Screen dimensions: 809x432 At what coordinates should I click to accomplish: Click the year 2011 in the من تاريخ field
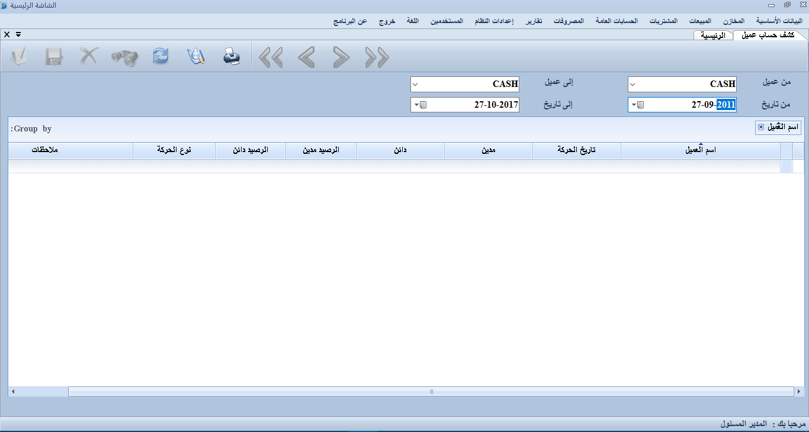point(726,105)
